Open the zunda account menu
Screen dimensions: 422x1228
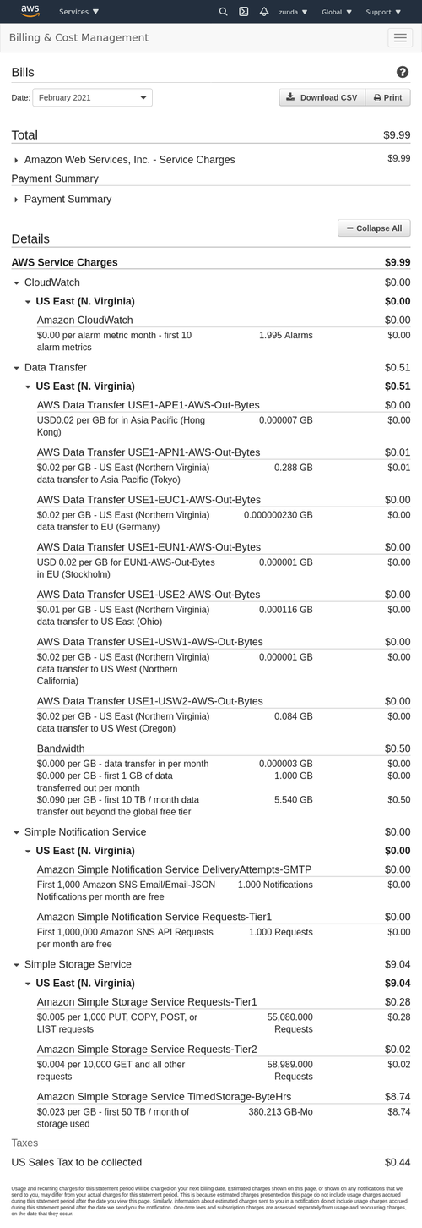293,12
